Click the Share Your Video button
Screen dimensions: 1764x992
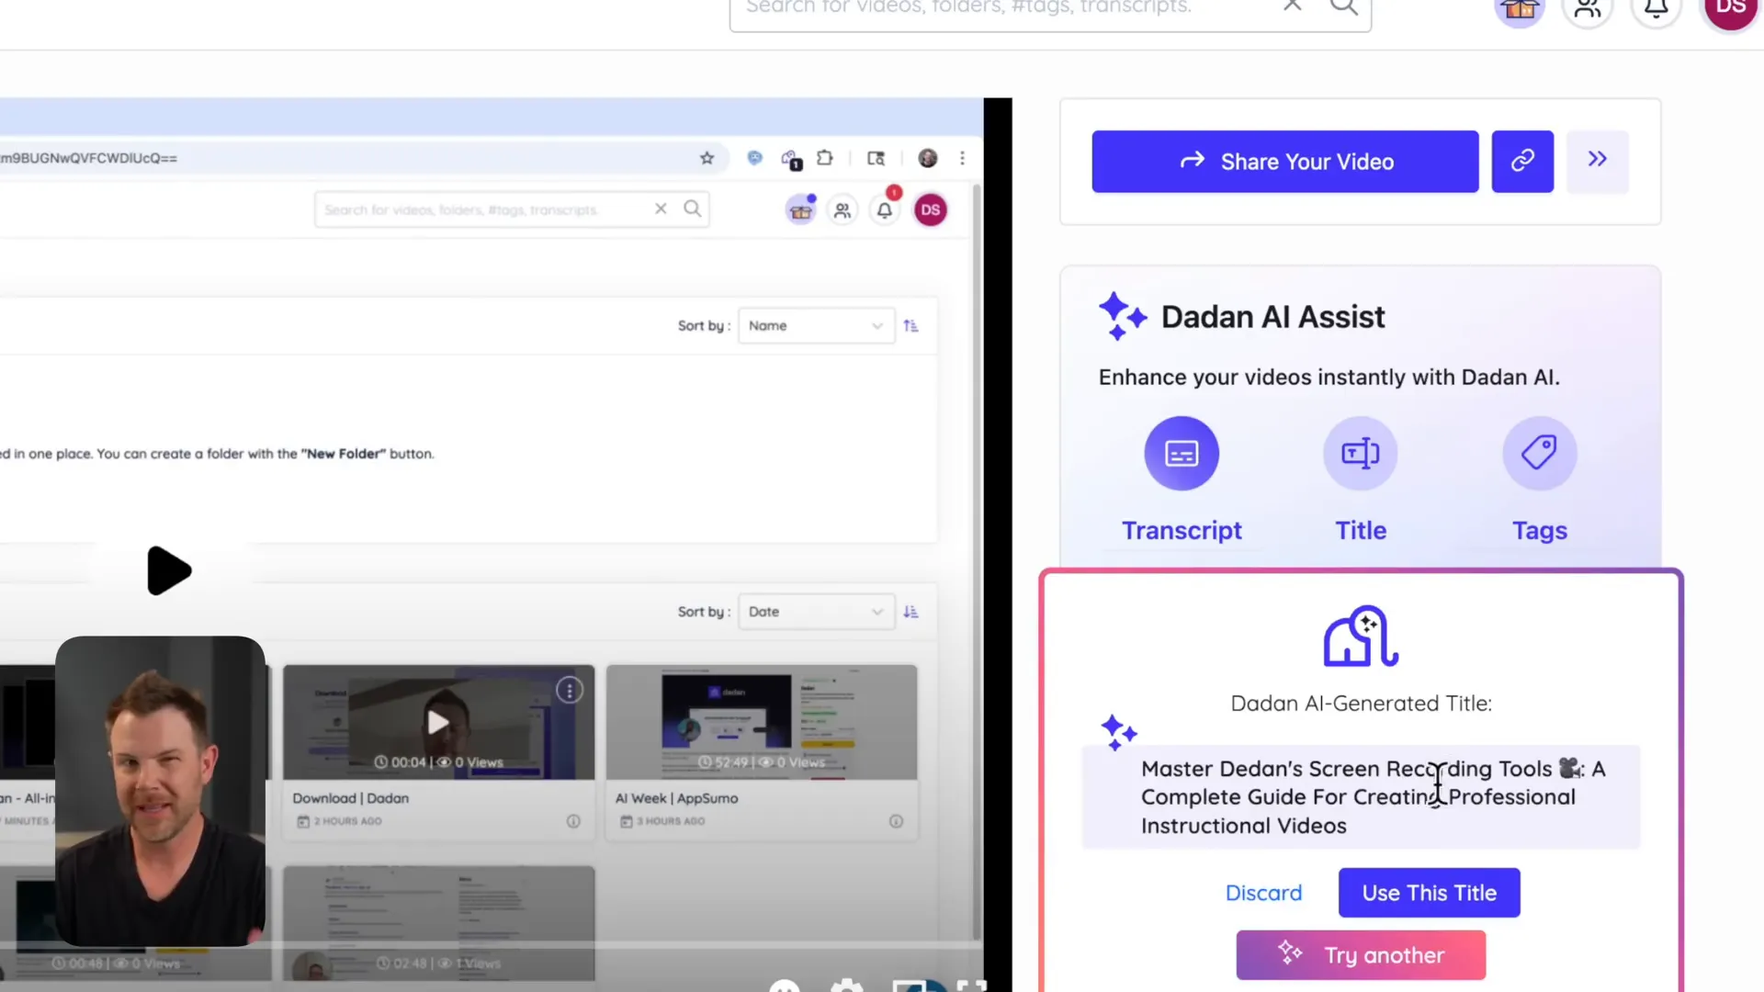(x=1284, y=162)
